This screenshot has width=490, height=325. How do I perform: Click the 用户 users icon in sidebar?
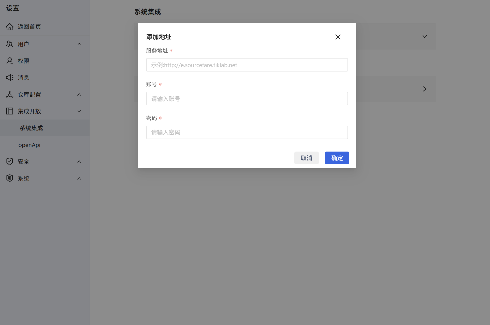[x=10, y=44]
